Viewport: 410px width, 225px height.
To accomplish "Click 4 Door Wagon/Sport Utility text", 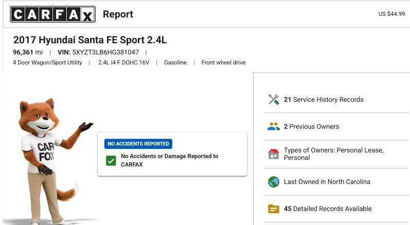I will (47, 63).
